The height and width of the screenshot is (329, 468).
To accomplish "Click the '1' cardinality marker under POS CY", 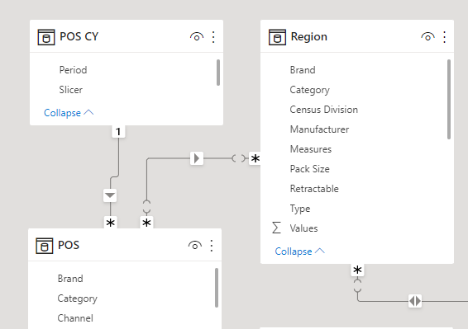I will tap(118, 132).
